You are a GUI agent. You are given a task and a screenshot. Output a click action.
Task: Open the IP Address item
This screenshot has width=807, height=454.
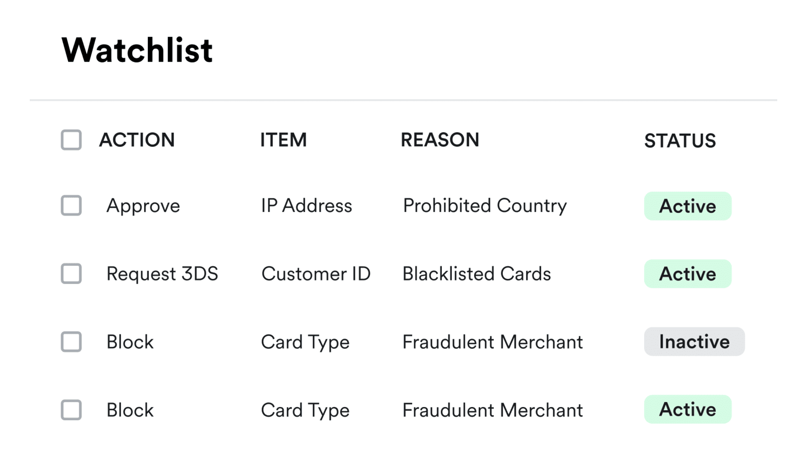click(x=306, y=206)
